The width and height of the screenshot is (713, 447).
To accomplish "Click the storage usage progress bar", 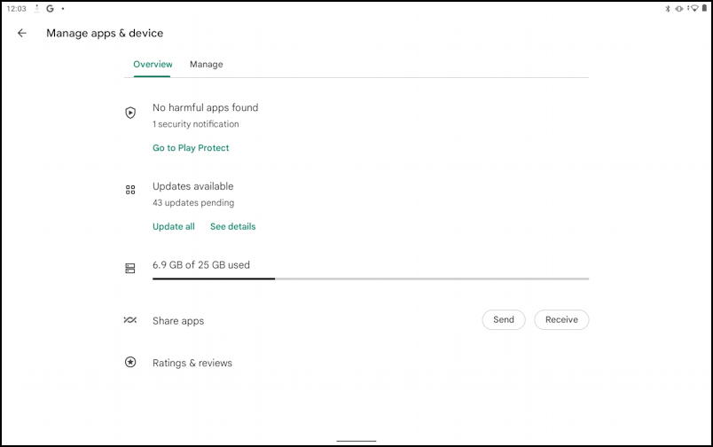I will pyautogui.click(x=371, y=278).
